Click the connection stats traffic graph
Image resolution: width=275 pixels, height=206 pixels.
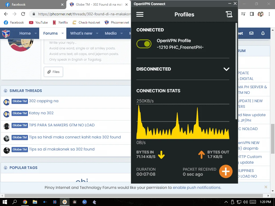click(183, 122)
